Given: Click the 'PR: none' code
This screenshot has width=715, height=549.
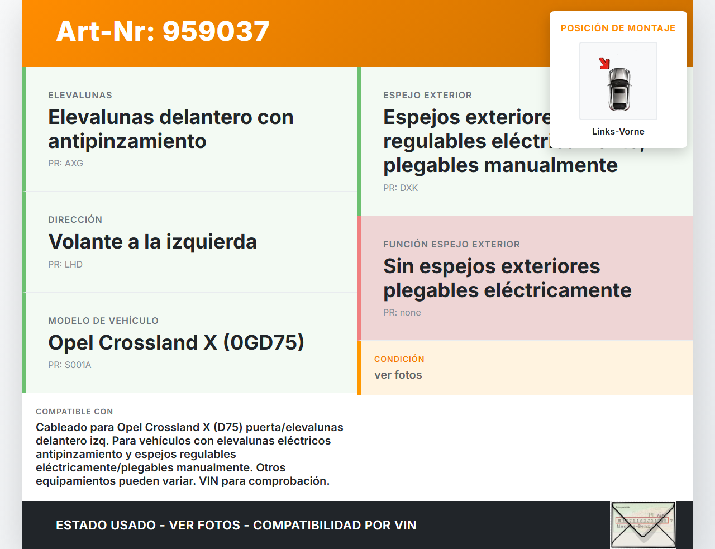Looking at the screenshot, I should 402,313.
